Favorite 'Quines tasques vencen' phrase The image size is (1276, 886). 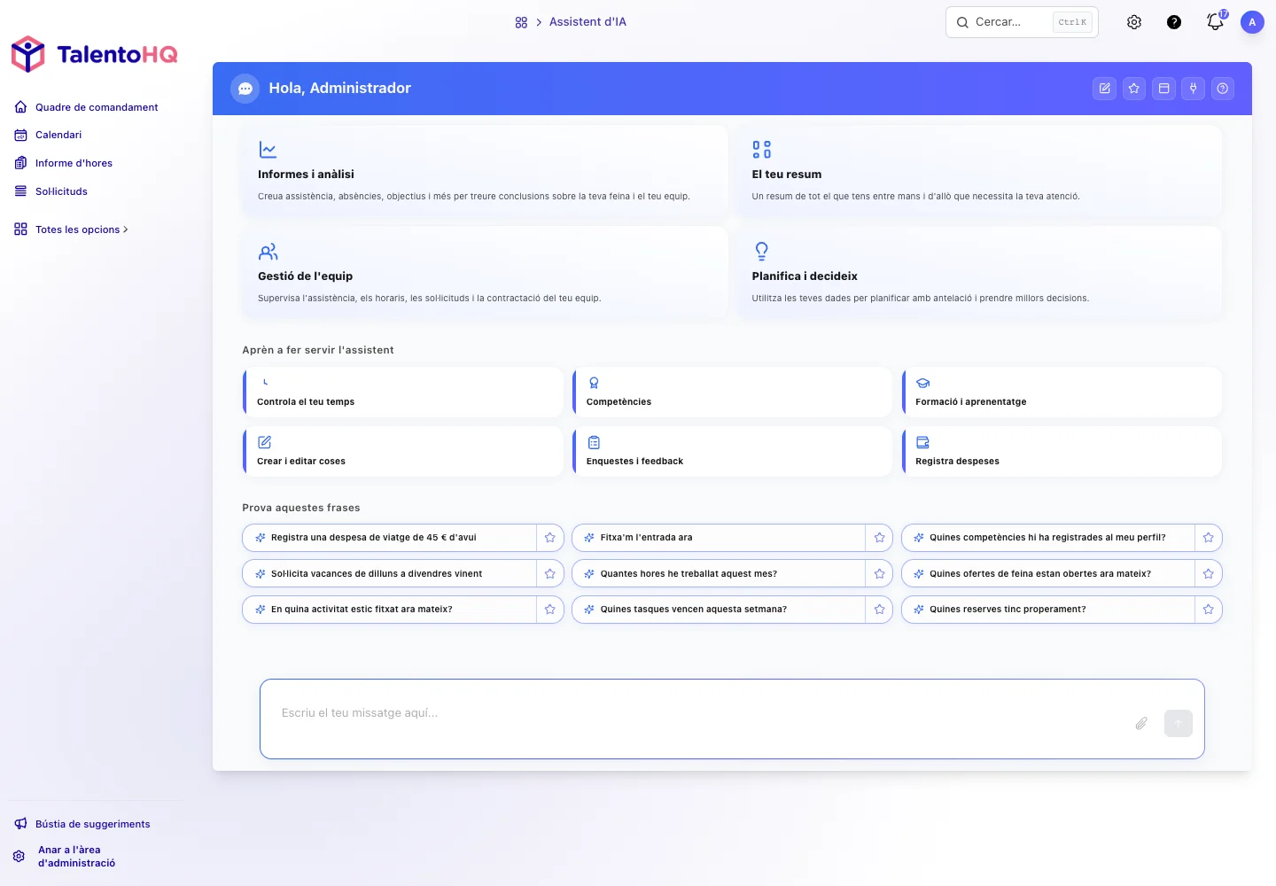pyautogui.click(x=879, y=610)
